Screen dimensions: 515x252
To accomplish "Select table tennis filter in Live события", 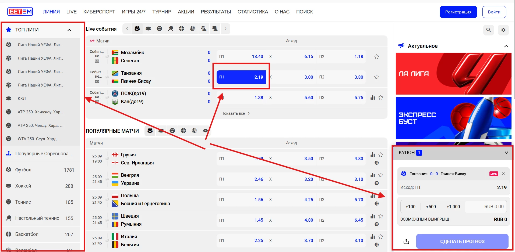I will [x=171, y=29].
